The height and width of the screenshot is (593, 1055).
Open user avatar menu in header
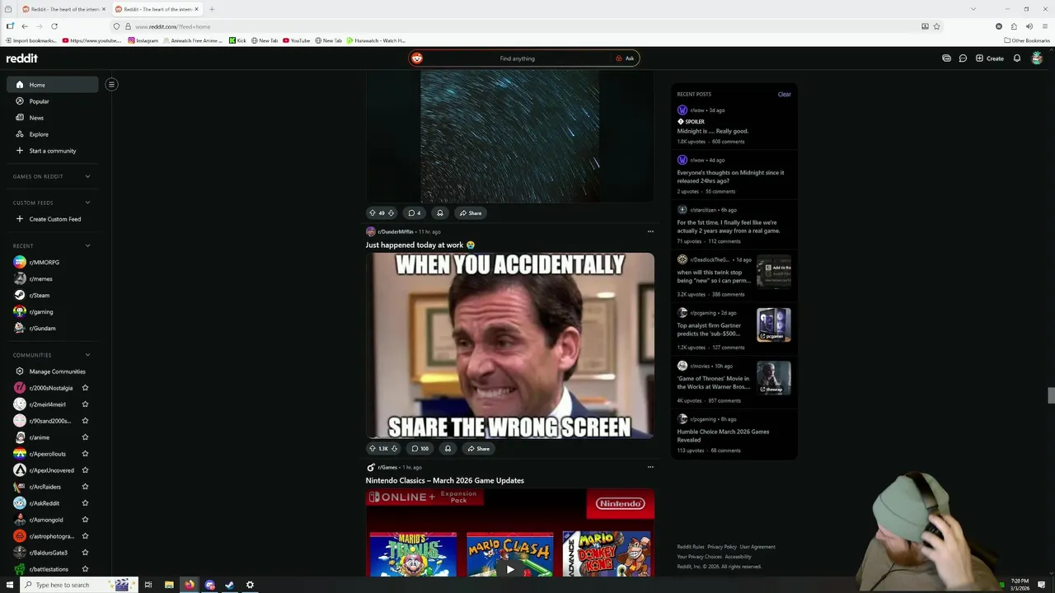tap(1037, 58)
